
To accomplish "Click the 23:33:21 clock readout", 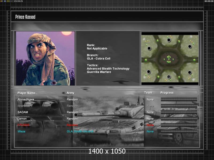I will point(18,1).
